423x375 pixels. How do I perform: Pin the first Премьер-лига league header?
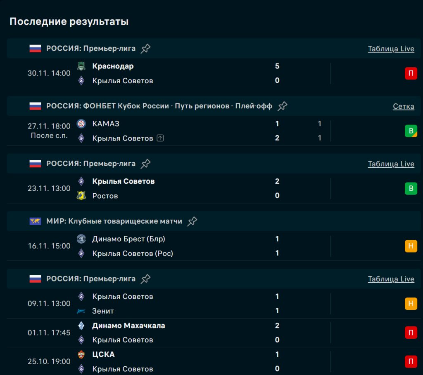[x=145, y=49]
